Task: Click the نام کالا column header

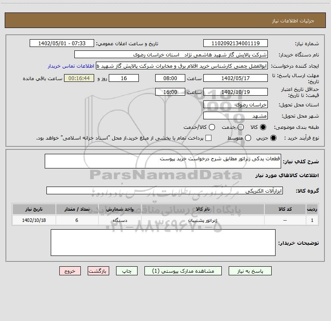Action: [x=202, y=209]
